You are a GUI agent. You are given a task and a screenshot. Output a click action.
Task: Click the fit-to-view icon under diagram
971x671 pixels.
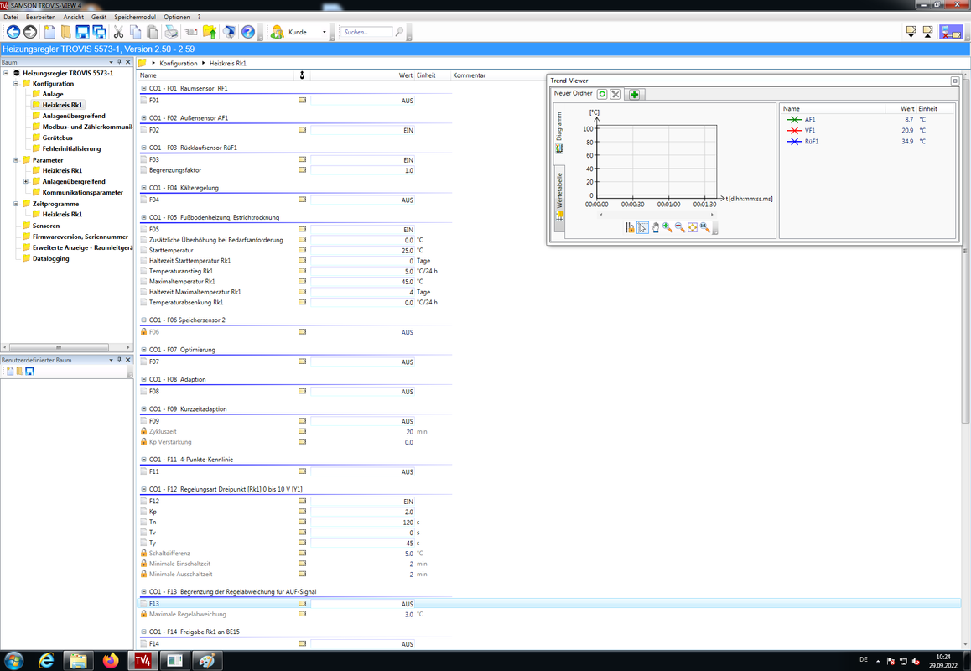click(693, 228)
